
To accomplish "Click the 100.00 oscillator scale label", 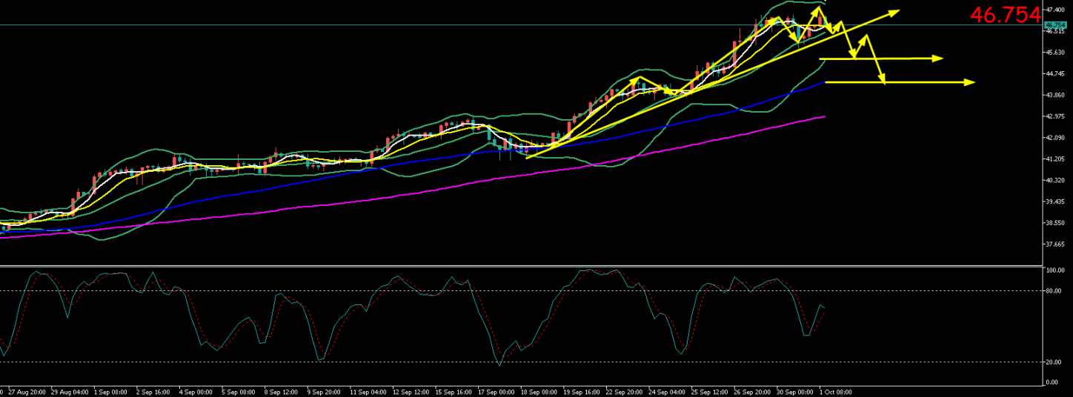I will tap(1055, 270).
